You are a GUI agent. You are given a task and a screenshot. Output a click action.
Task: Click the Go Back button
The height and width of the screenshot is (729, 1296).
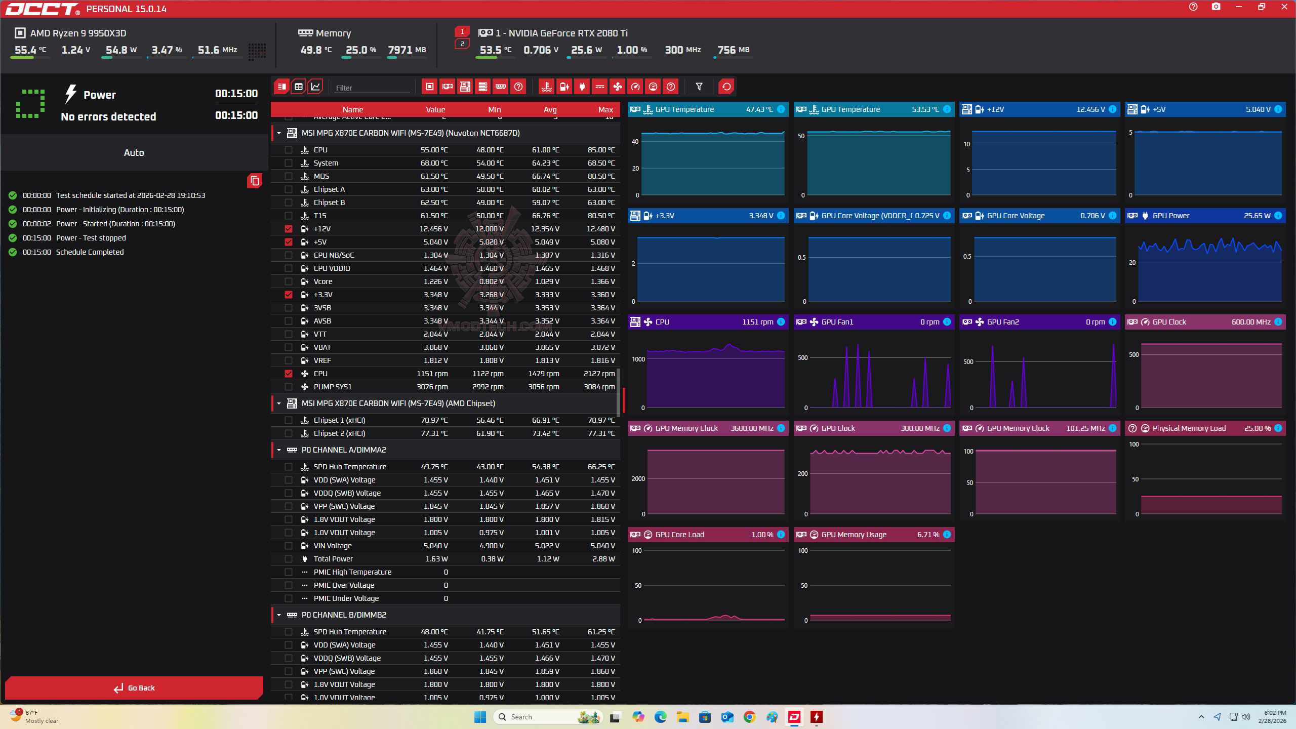[134, 688]
